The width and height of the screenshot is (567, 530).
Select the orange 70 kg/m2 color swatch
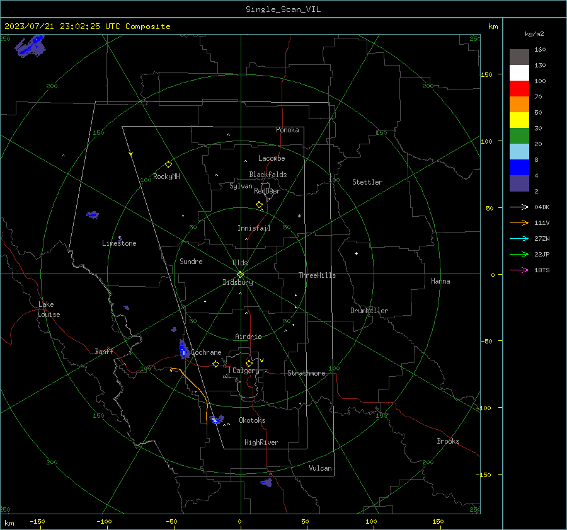pyautogui.click(x=519, y=105)
